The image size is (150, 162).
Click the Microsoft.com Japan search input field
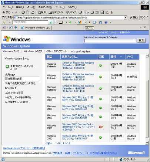[x=110, y=41]
